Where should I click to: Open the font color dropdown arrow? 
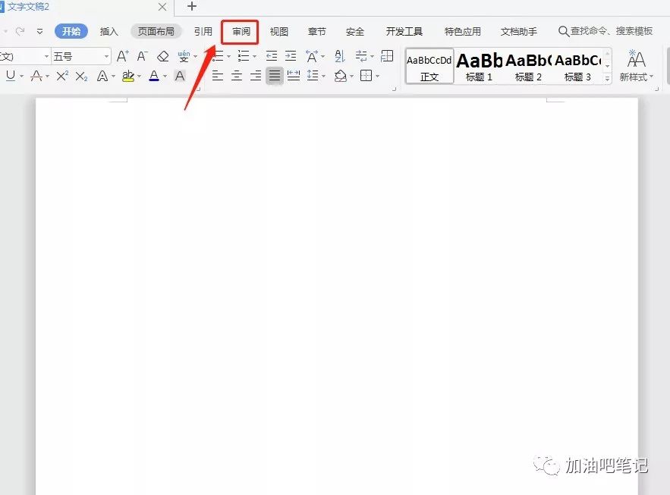pyautogui.click(x=165, y=77)
